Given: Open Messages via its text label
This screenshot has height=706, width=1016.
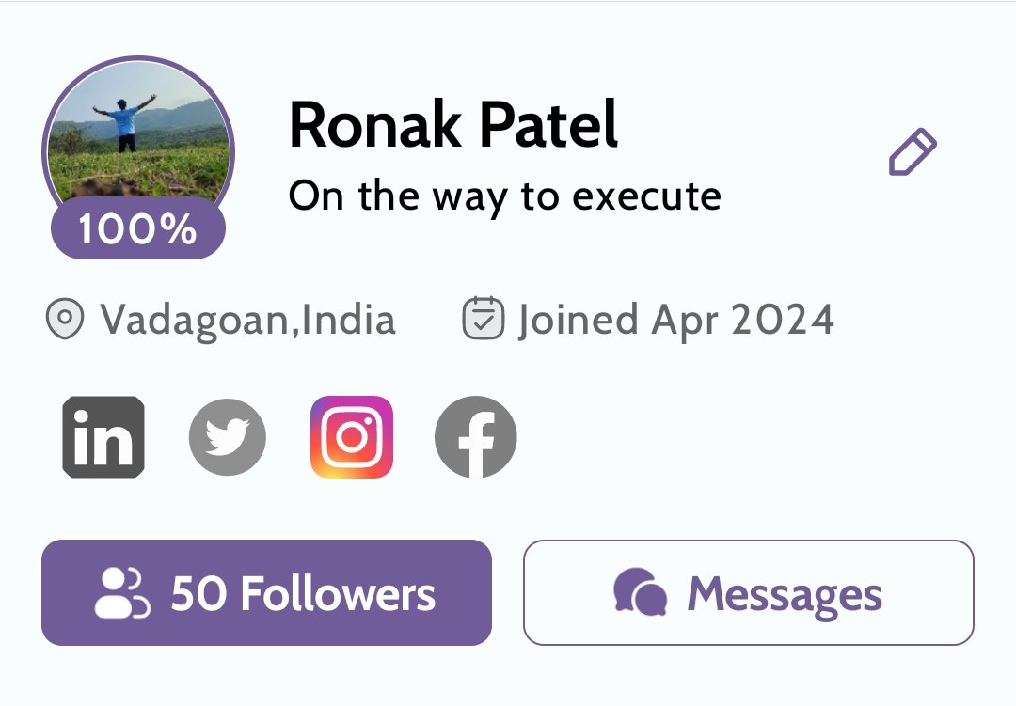Looking at the screenshot, I should 785,594.
